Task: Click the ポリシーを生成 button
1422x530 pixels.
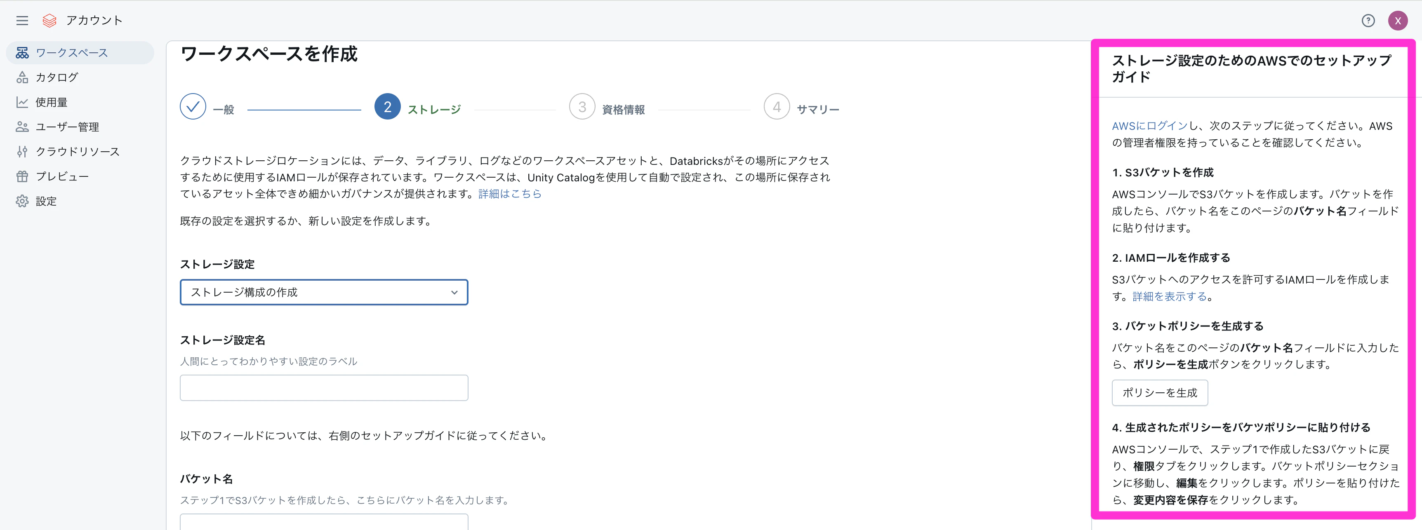Action: click(x=1160, y=393)
